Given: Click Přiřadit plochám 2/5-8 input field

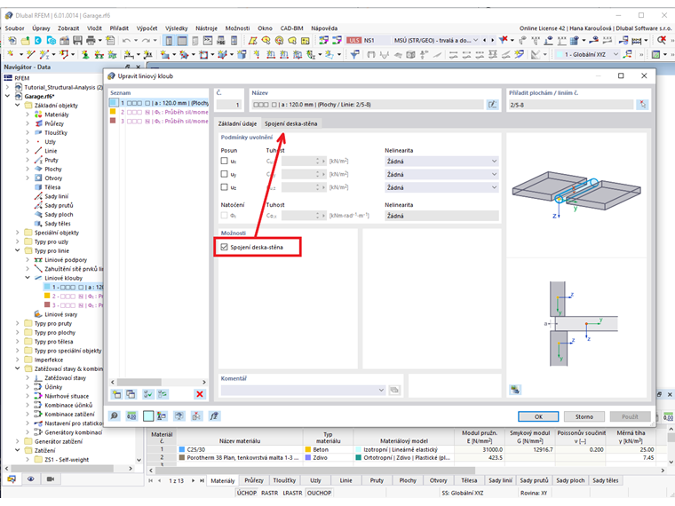Looking at the screenshot, I should [x=571, y=105].
